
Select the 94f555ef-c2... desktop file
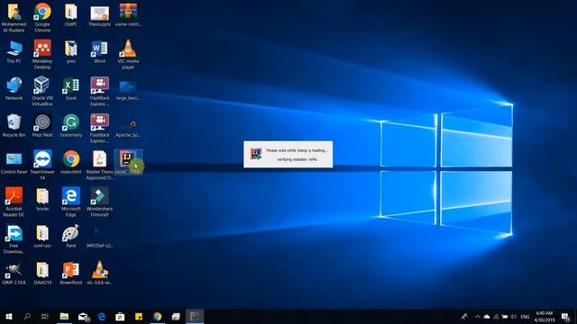pos(99,236)
